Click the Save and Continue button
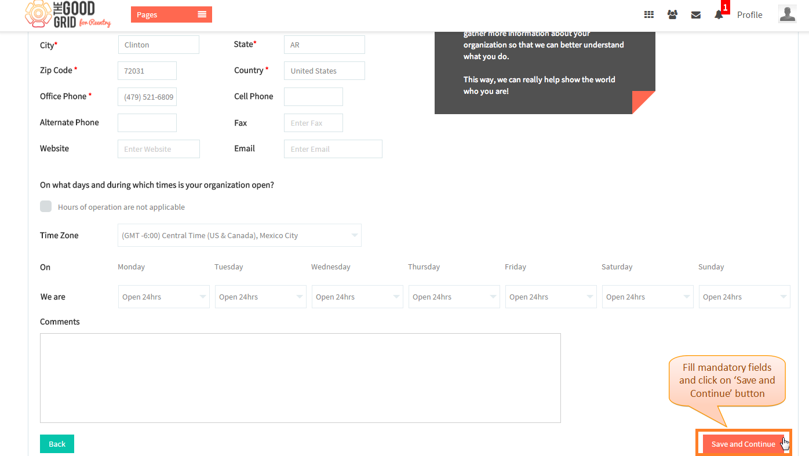 click(744, 444)
